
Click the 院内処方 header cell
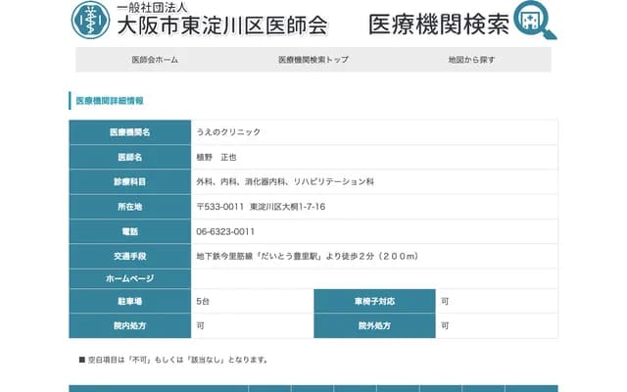129,325
